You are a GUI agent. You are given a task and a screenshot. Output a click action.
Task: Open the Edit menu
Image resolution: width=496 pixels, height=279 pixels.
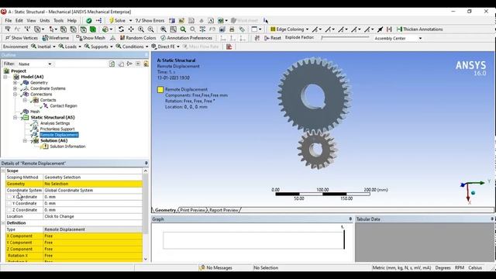[x=19, y=21]
